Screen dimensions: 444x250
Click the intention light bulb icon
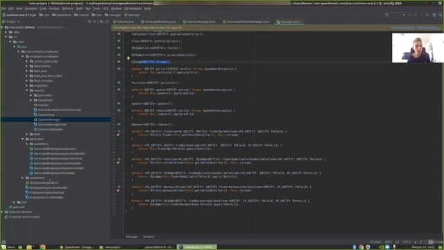point(128,58)
